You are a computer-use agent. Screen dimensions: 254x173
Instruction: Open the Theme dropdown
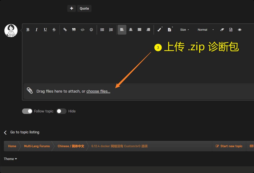pos(10,159)
